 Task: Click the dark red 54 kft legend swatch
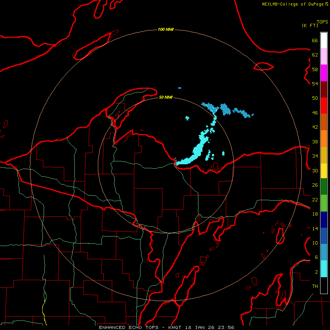tap(324, 89)
